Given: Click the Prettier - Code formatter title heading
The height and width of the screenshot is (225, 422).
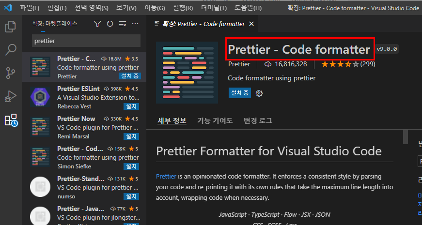Looking at the screenshot, I should pyautogui.click(x=299, y=49).
